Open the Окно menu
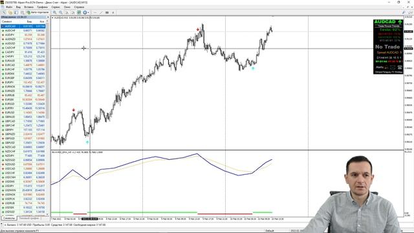 67,7
